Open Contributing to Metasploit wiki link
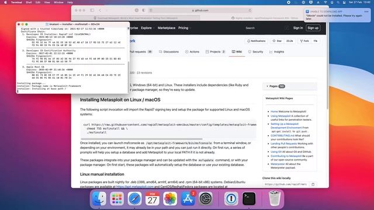Image resolution: width=374 pixels, height=210 pixels. tap(286, 156)
